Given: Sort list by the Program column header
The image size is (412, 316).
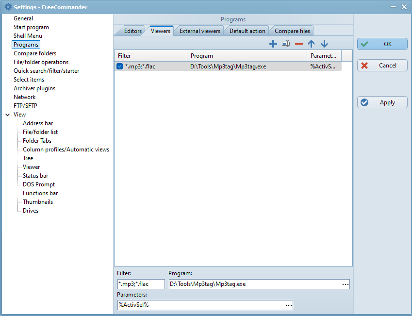Looking at the screenshot, I should pyautogui.click(x=247, y=56).
